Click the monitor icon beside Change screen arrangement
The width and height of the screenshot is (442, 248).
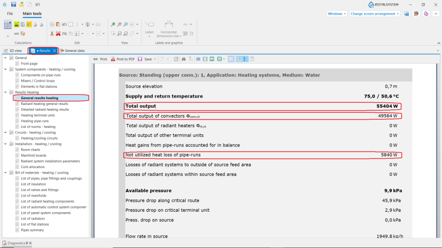point(406,14)
